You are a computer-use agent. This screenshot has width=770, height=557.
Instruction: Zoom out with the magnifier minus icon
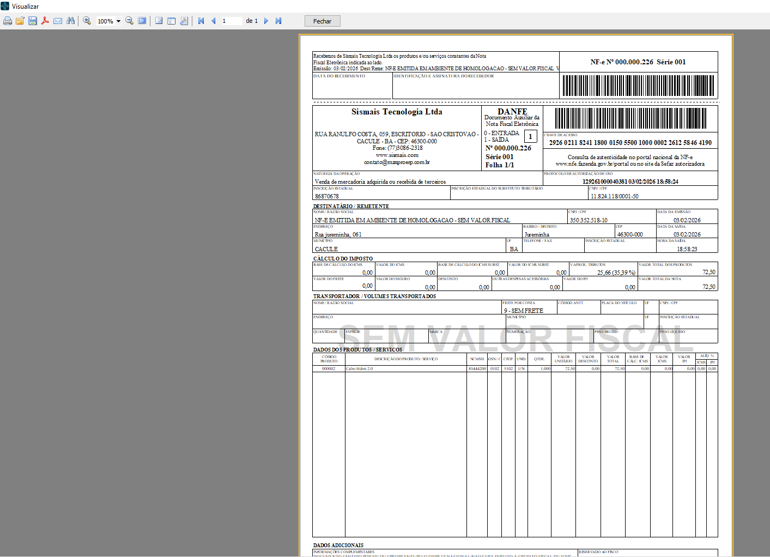tap(130, 21)
